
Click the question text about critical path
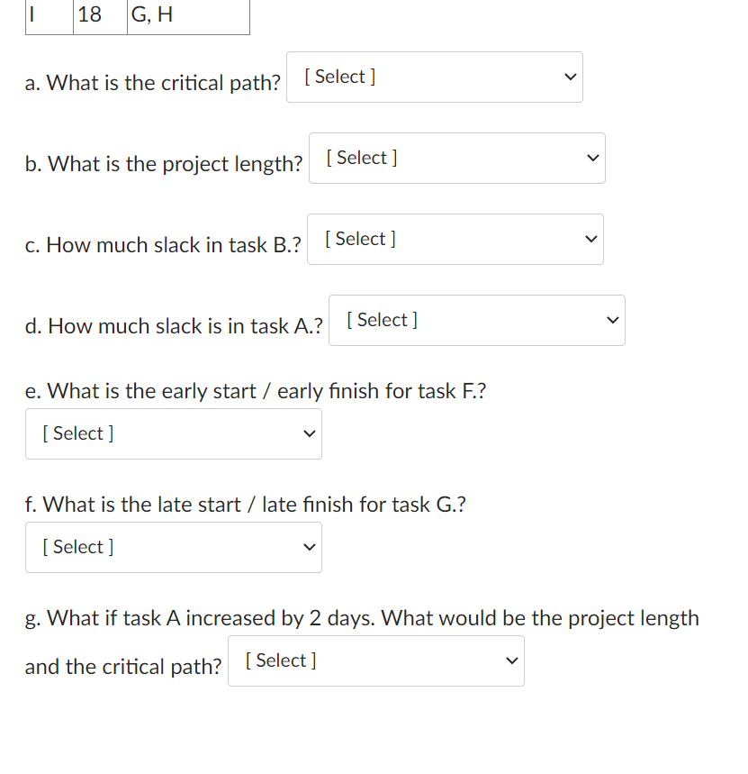[153, 83]
